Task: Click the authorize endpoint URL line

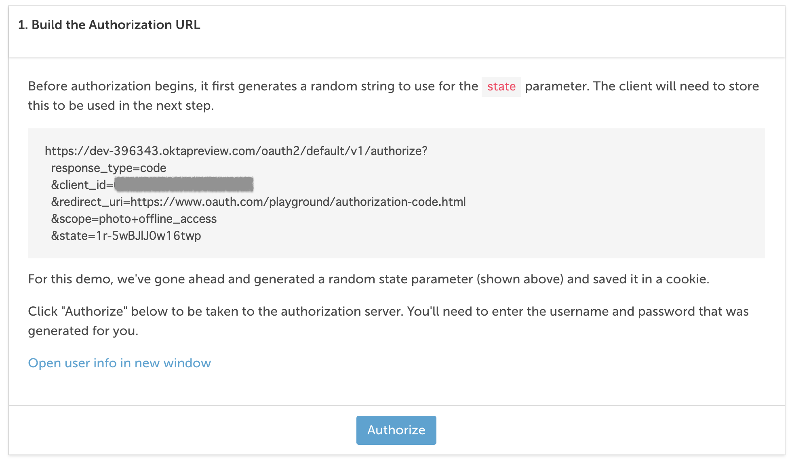Action: coord(236,151)
